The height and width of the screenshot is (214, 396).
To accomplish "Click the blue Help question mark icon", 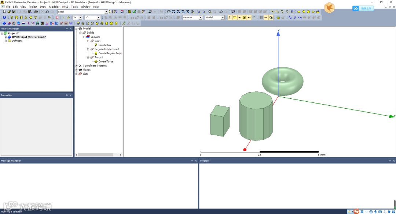I will [x=4, y=18].
